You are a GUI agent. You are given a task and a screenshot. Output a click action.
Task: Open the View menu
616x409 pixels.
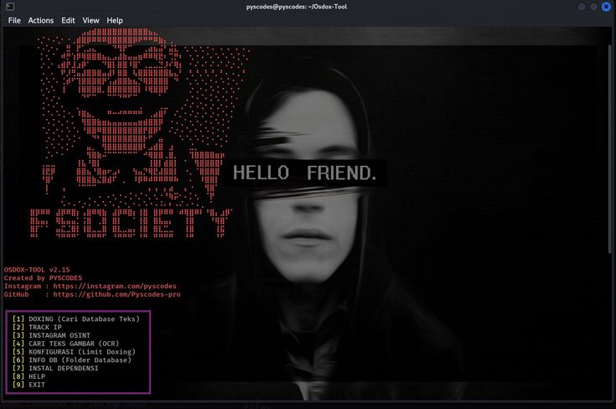(91, 20)
